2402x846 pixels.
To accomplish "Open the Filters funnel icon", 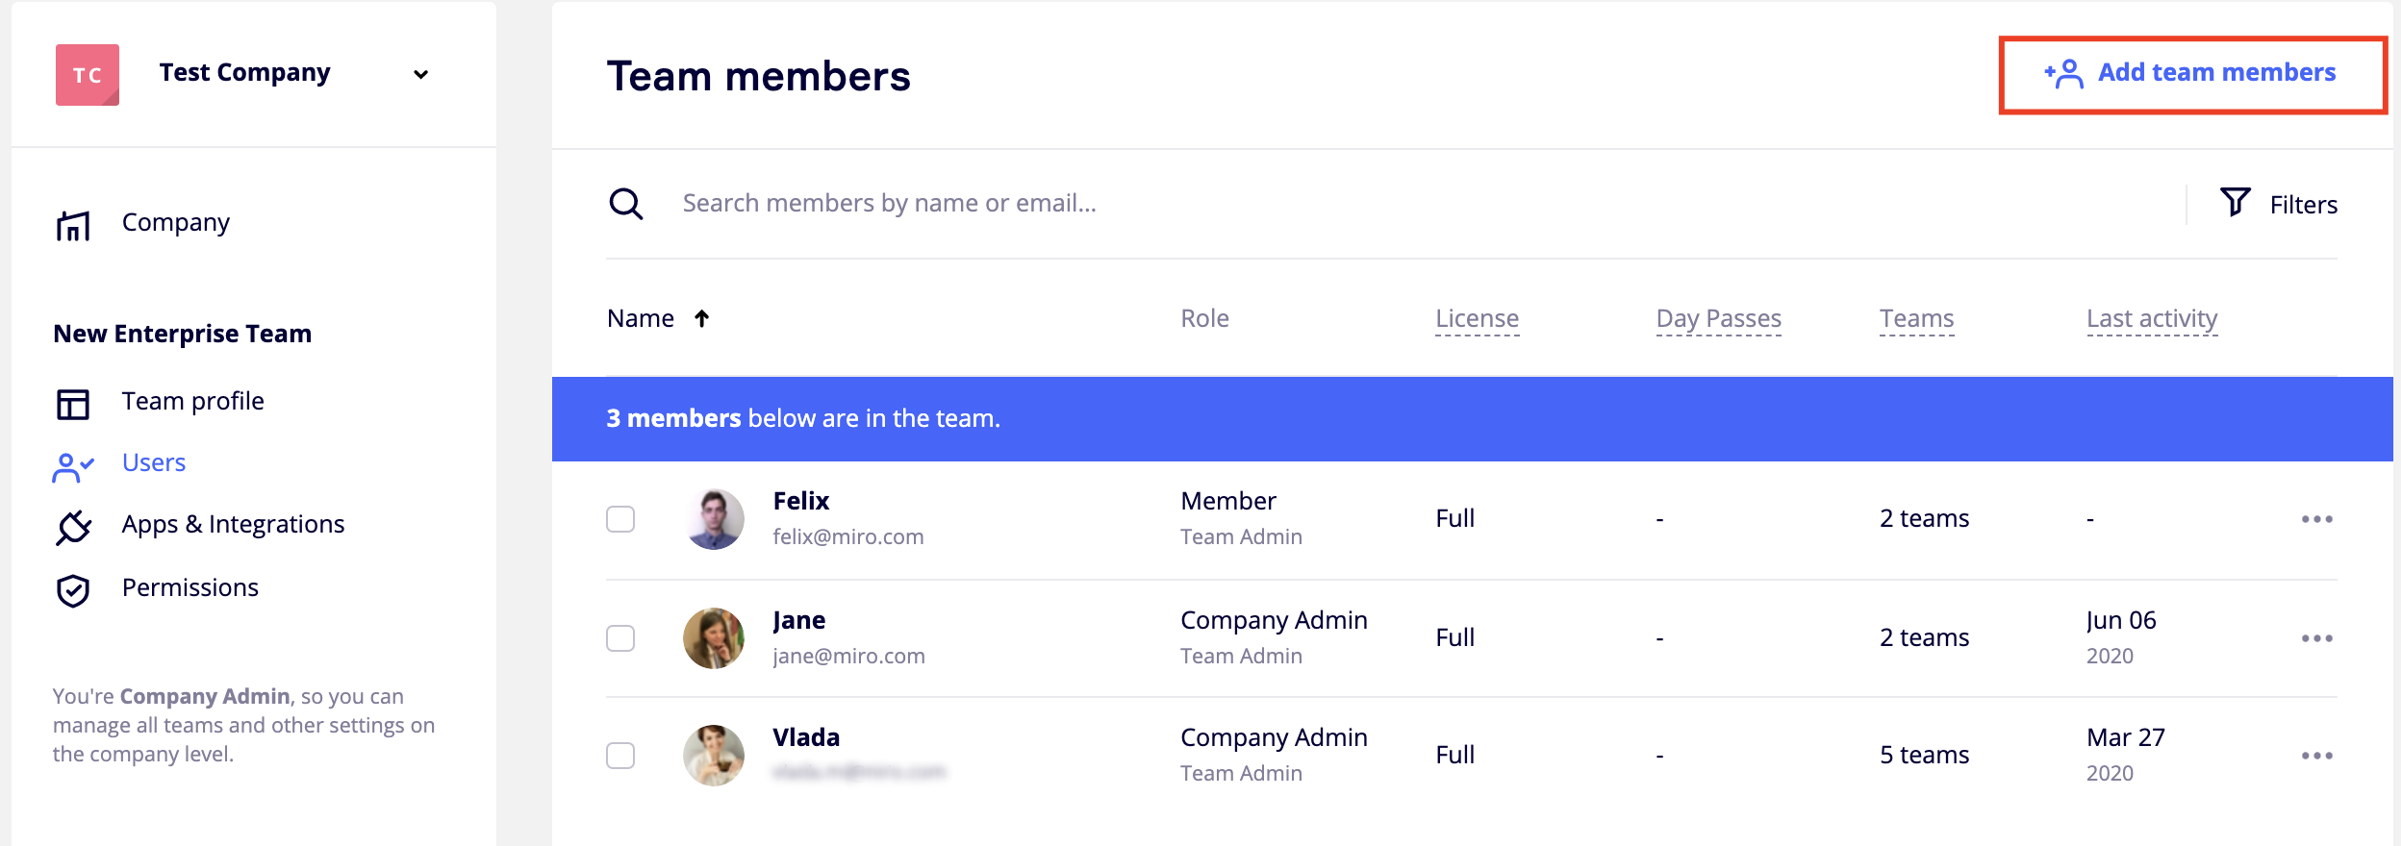I will [2235, 202].
